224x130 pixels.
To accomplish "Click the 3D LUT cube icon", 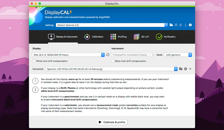I will pos(136,37).
